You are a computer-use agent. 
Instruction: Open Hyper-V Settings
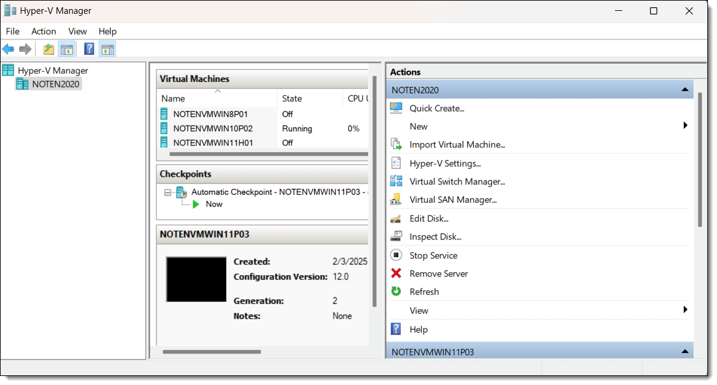(445, 164)
